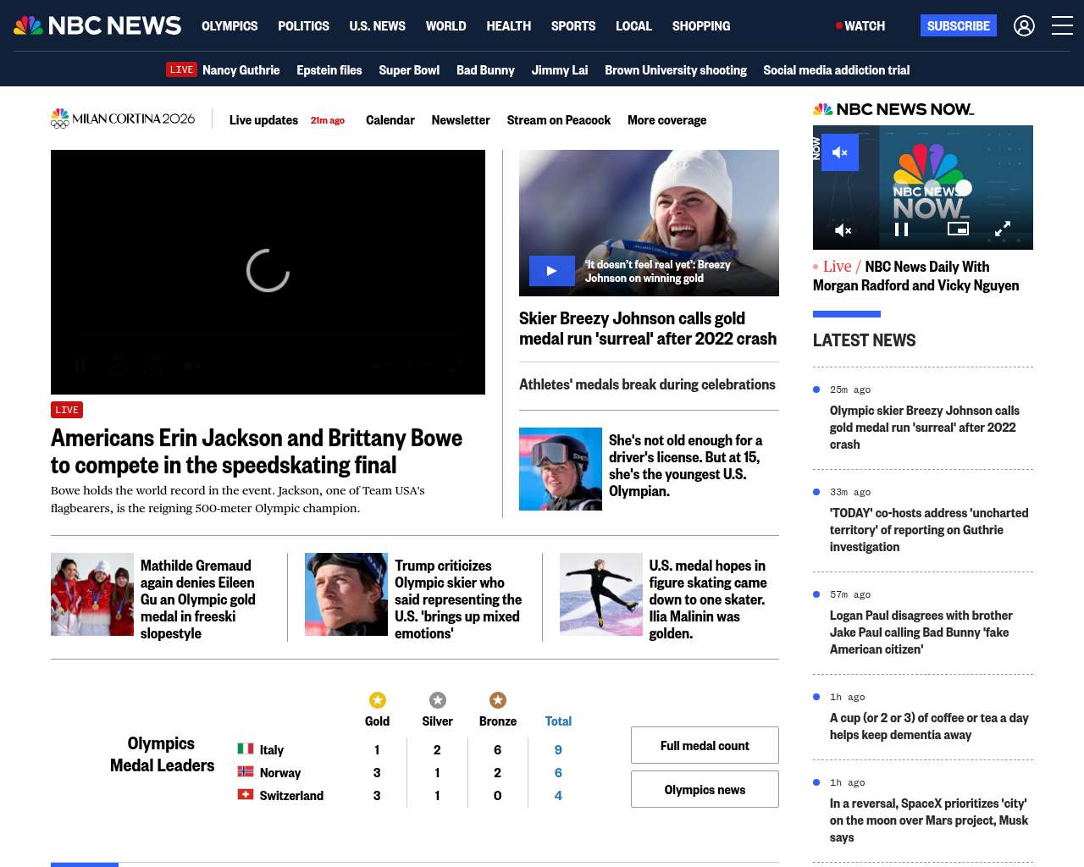Open the hamburger menu in the header
Viewport: 1084px width, 867px height.
point(1062,26)
